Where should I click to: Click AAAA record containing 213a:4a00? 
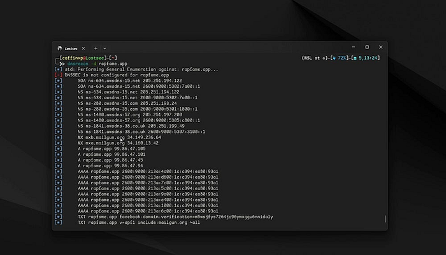[148, 172]
